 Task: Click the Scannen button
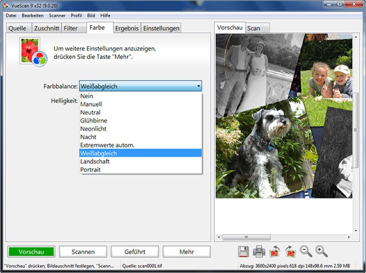(83, 252)
